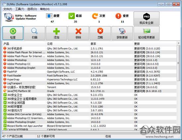Click green check icon beside Blizzard Battle.net App Launcher
The image size is (182, 140).
(x=5, y=126)
